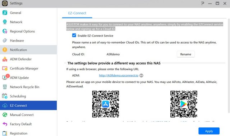Select the Factory Default undo icon

click(x=5, y=124)
